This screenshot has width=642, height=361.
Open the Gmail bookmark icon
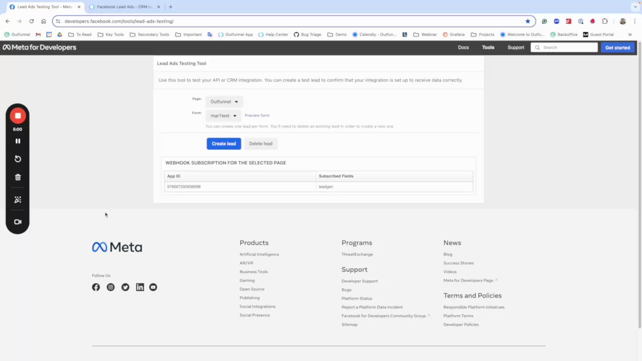click(38, 35)
